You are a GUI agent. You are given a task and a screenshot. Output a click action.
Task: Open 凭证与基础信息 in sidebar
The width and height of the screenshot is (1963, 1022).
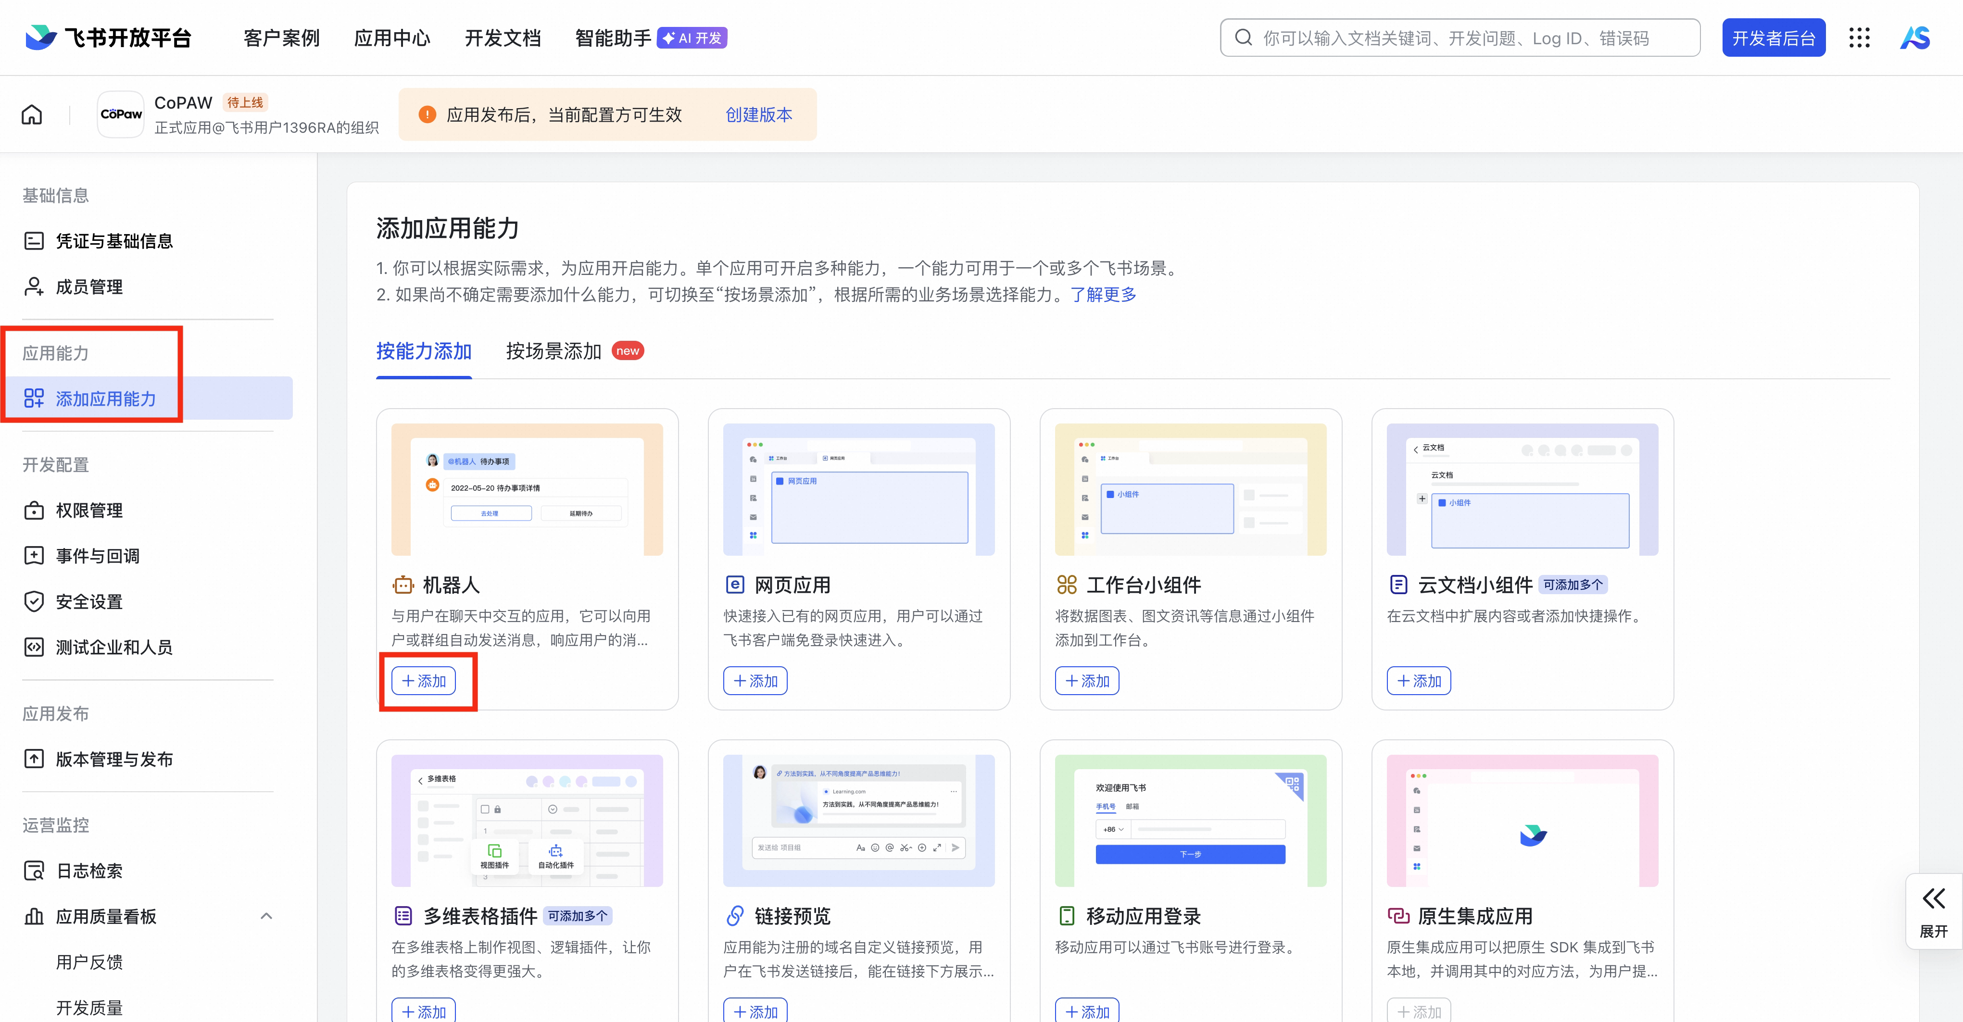[x=113, y=241]
